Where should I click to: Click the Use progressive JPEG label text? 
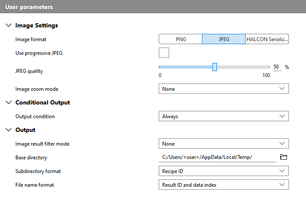42,53
